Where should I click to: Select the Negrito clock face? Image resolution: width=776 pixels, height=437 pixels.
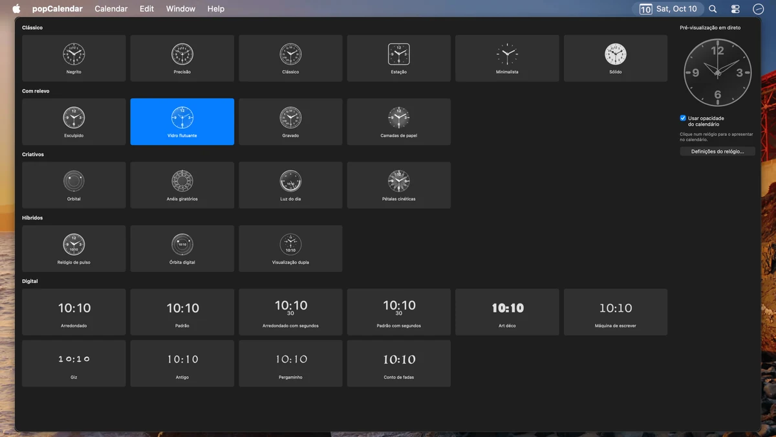coord(74,58)
